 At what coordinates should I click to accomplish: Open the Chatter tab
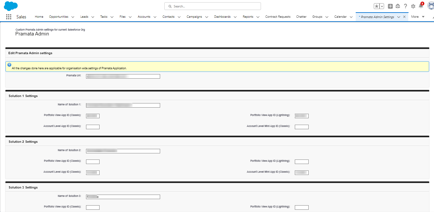tap(301, 17)
